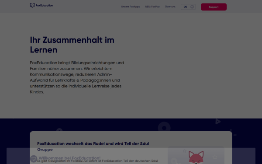
Task: Click the red Support button
Action: click(x=214, y=7)
